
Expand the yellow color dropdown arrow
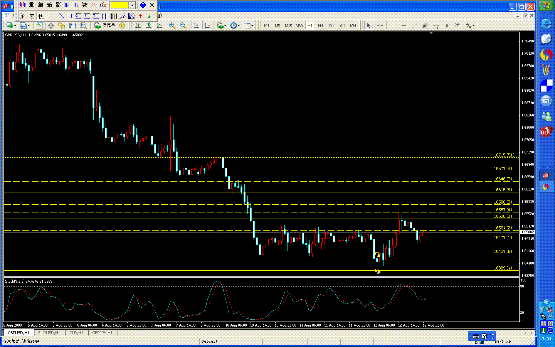(x=132, y=5)
